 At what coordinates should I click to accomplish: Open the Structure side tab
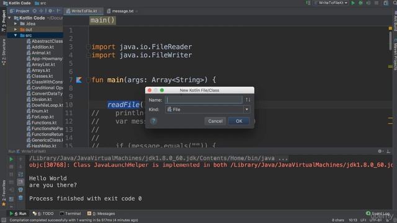tap(4, 52)
